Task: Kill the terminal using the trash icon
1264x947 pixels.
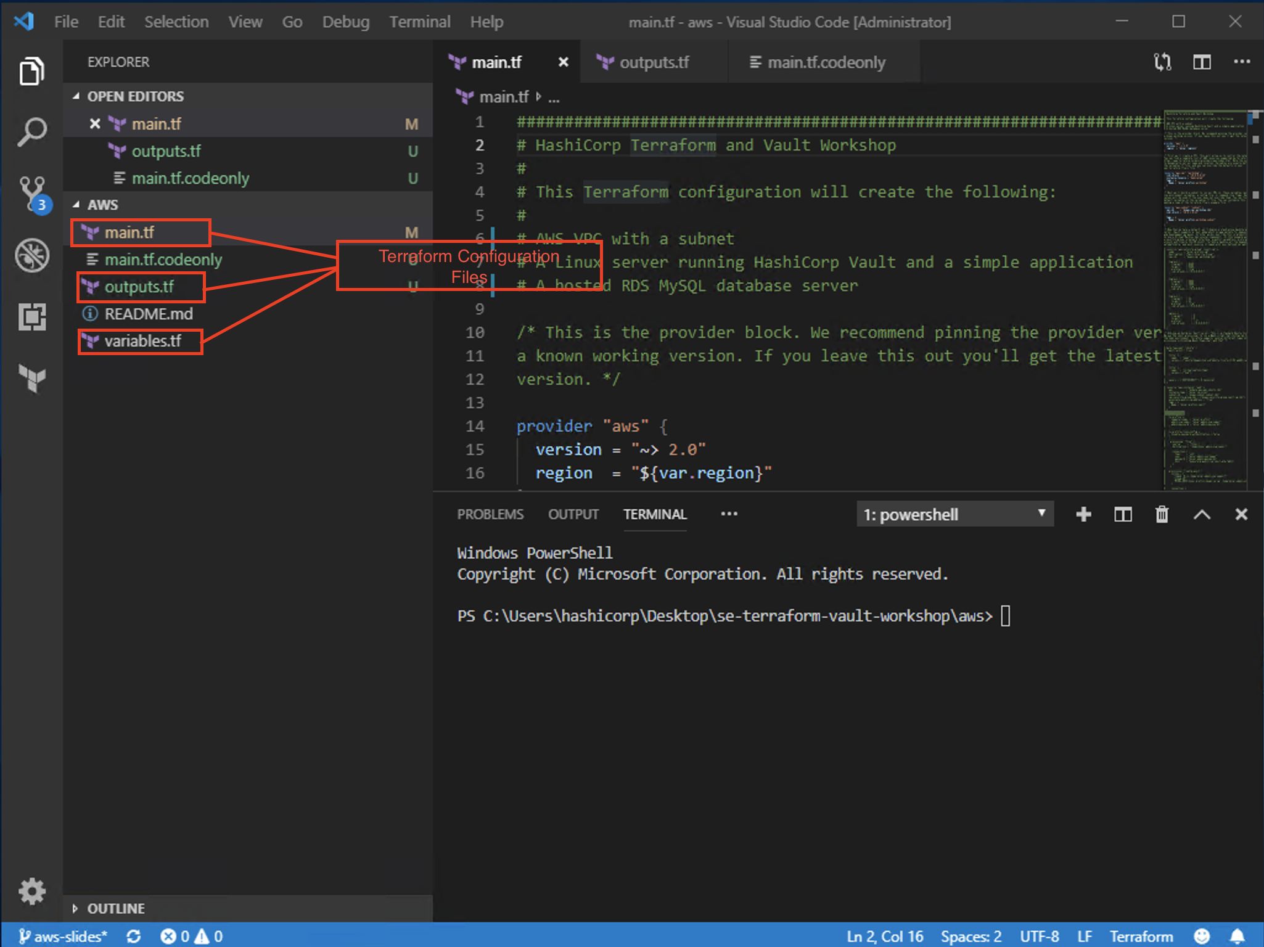Action: (x=1162, y=514)
